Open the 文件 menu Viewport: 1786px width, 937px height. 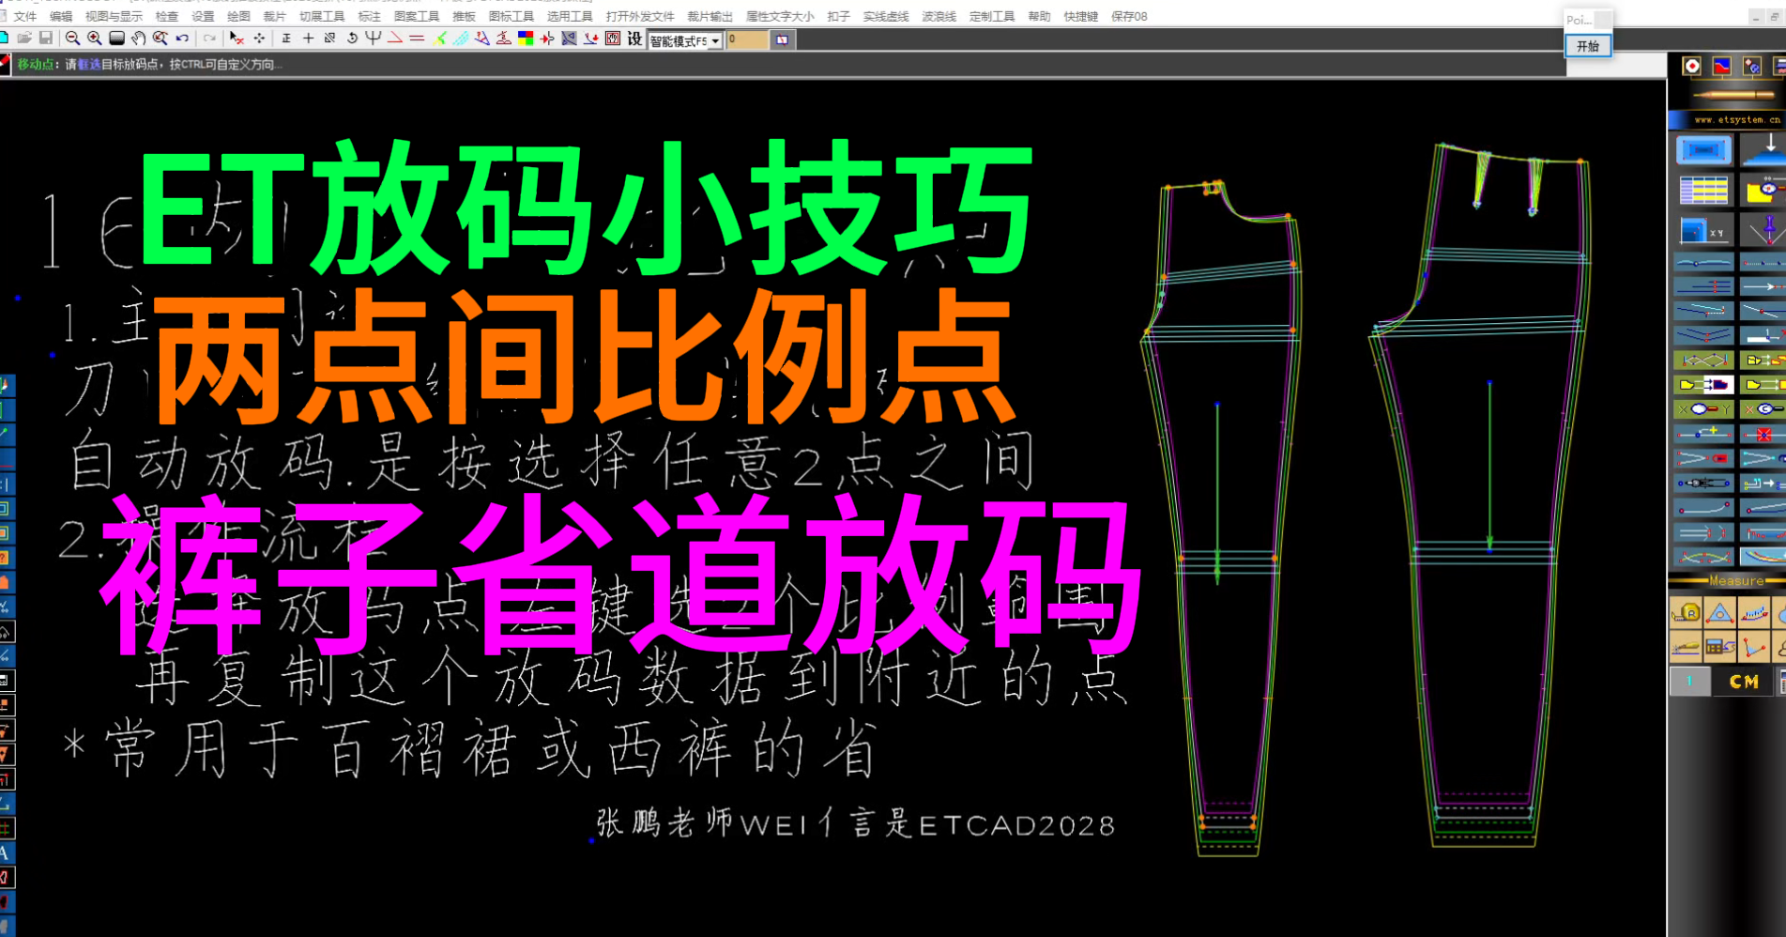point(25,16)
